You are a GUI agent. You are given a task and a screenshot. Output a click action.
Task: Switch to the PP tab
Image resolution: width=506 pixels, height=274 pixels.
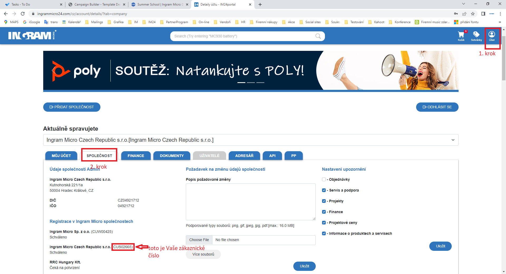pos(294,156)
